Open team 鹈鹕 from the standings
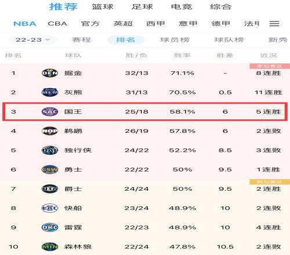The image size is (290, 255). pos(73,131)
